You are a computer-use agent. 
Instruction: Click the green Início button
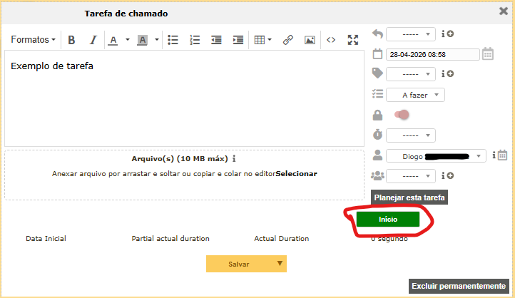click(388, 220)
